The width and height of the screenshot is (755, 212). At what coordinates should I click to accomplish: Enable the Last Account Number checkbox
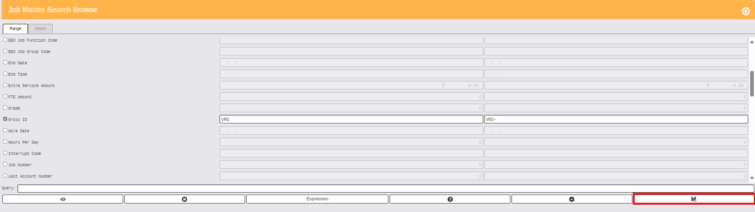pos(5,176)
